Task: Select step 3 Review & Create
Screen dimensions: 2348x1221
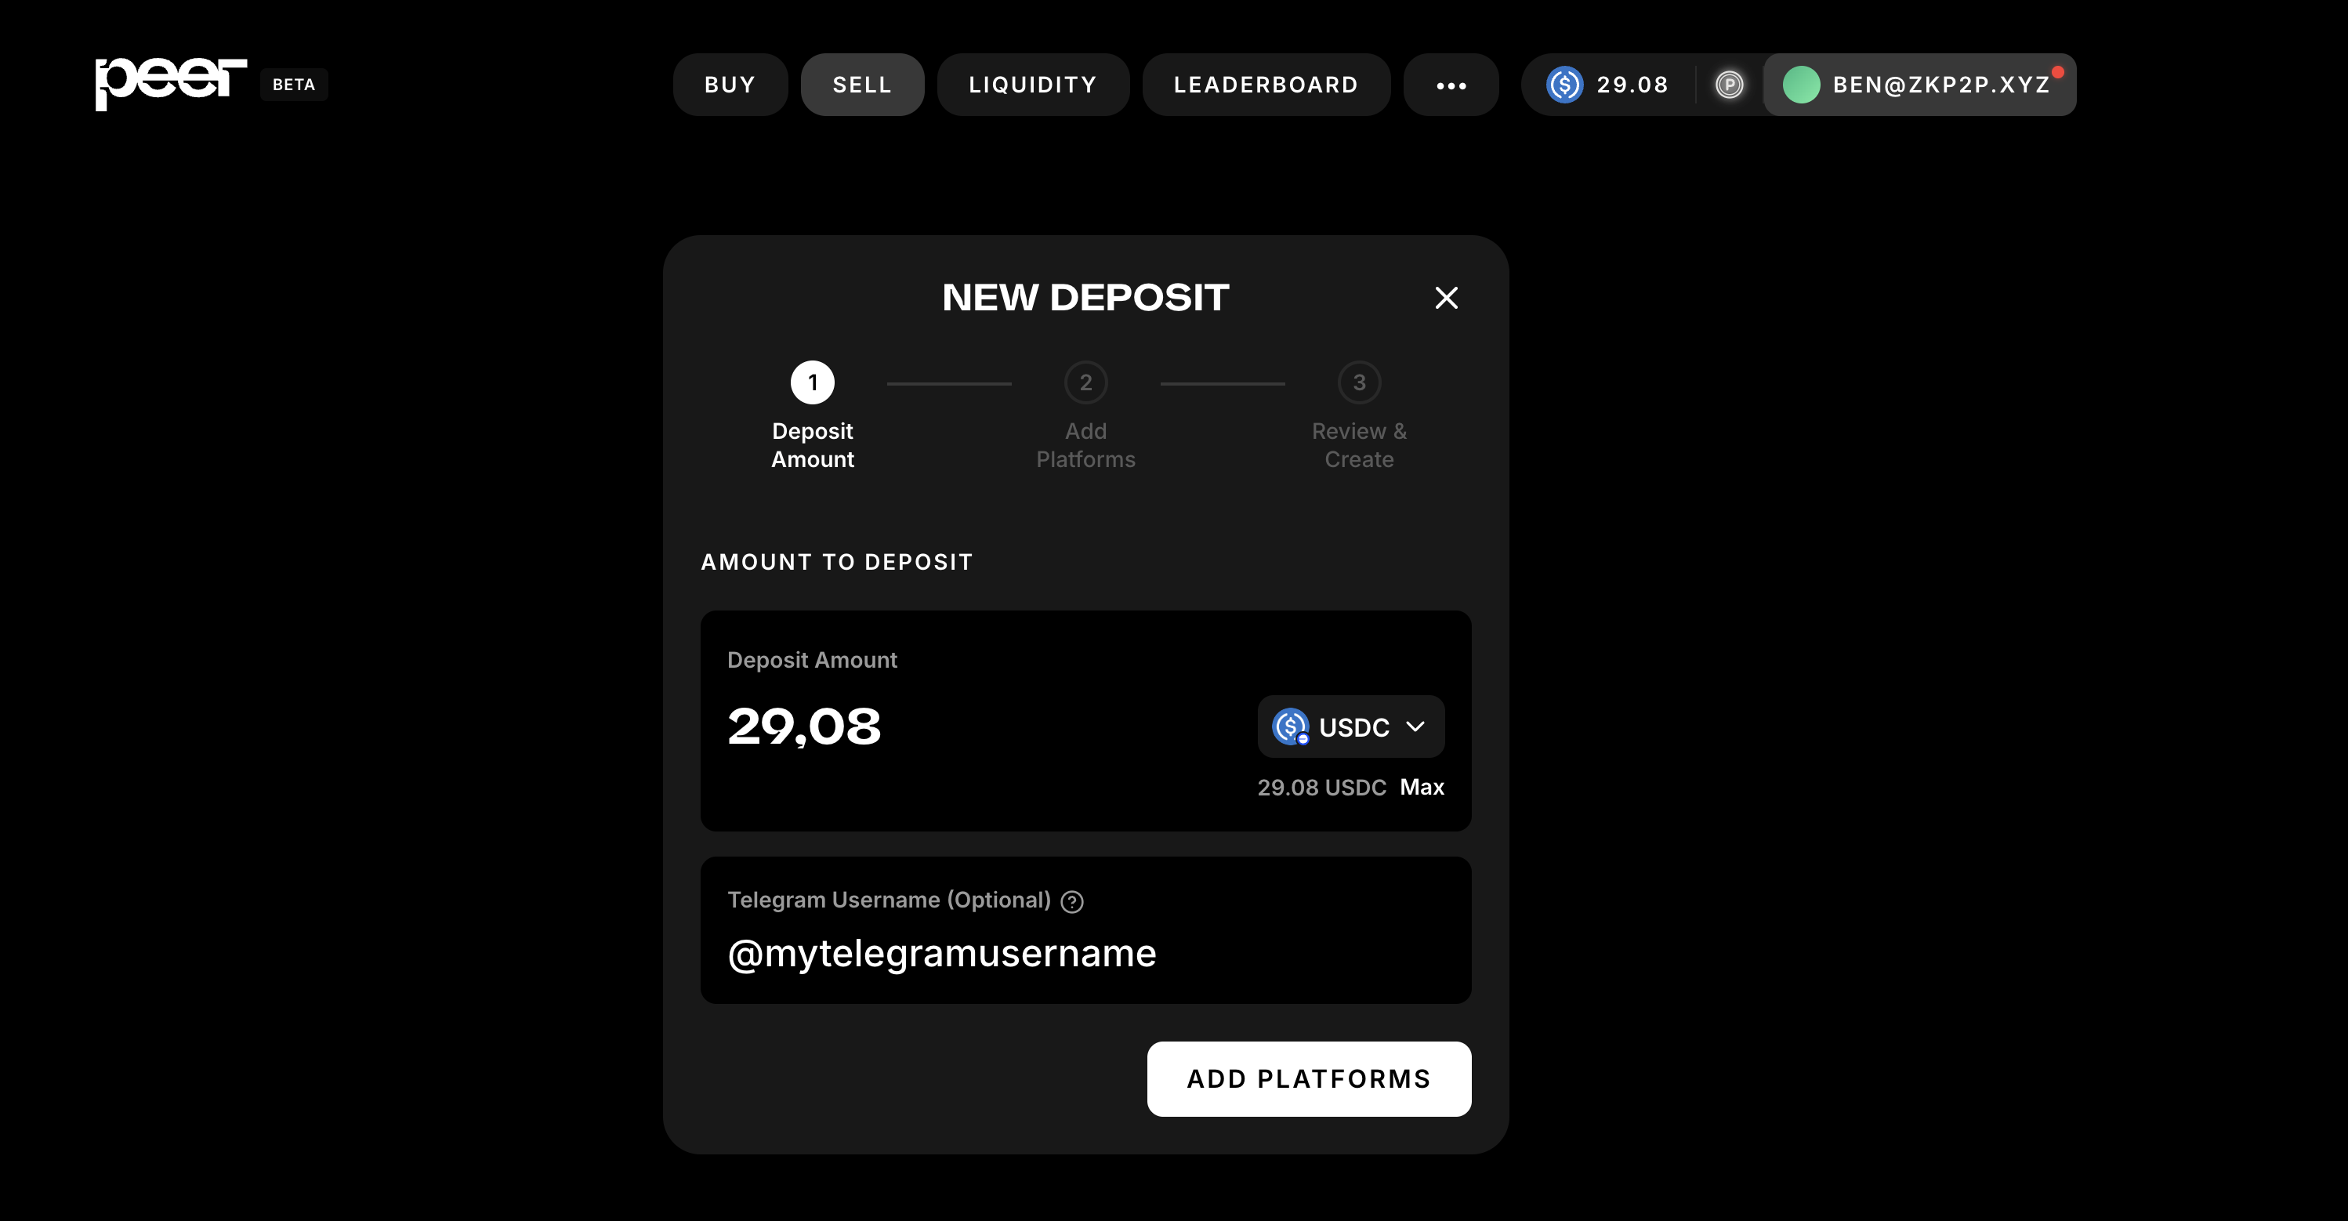Action: pyautogui.click(x=1359, y=416)
